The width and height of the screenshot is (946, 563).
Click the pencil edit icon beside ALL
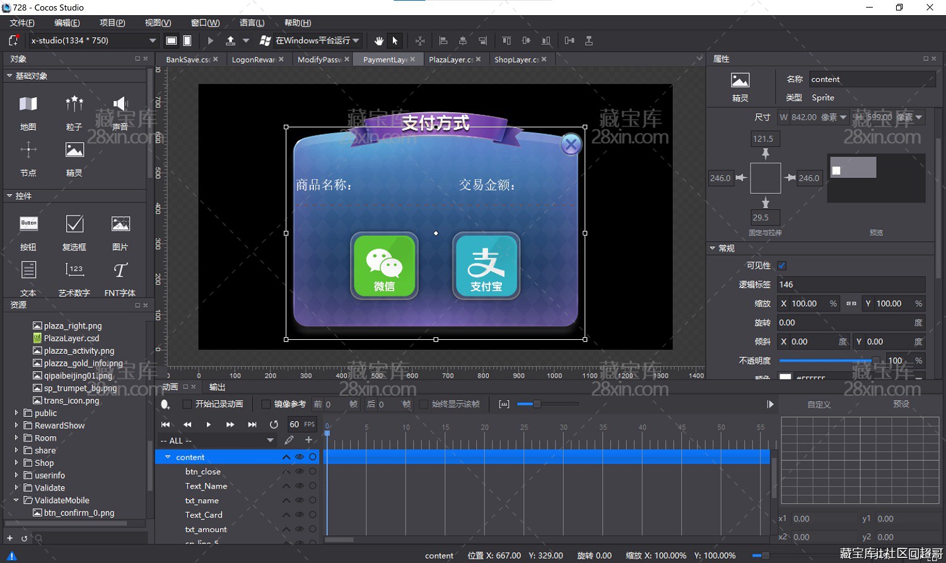coord(289,440)
